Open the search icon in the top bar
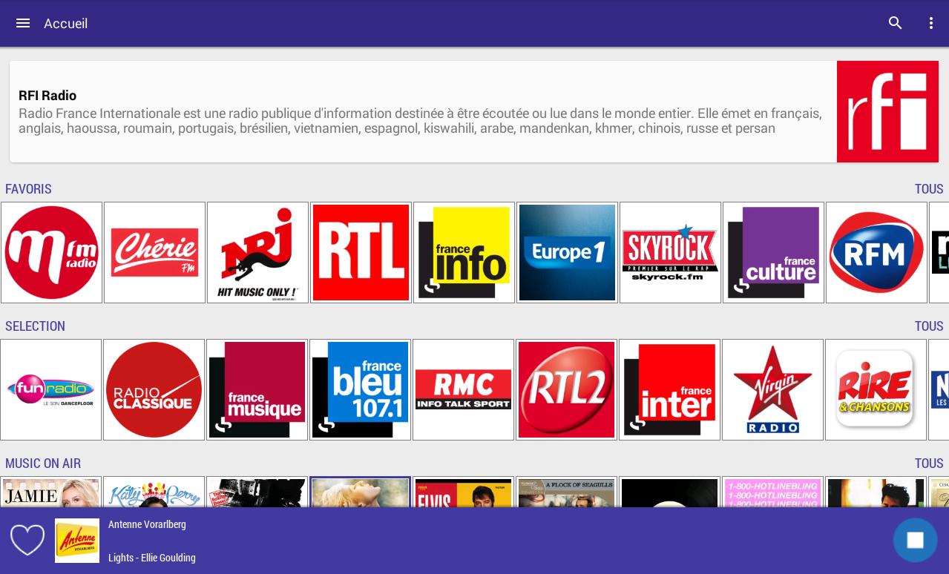 click(896, 23)
